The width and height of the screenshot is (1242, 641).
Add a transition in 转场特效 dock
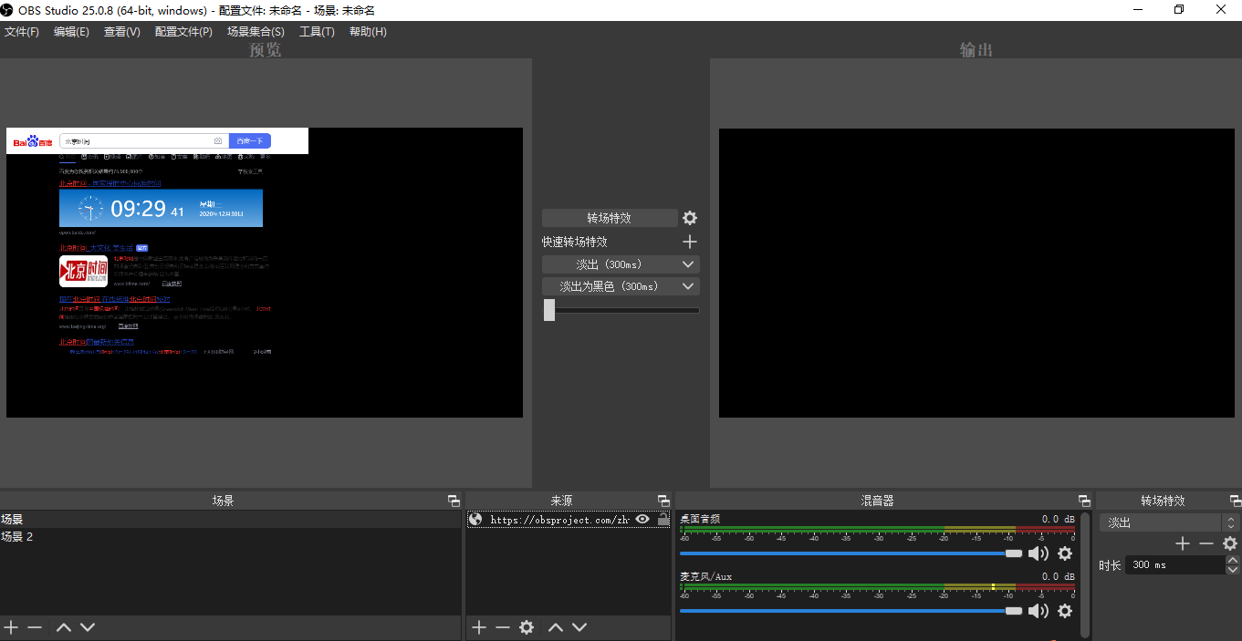(1183, 543)
